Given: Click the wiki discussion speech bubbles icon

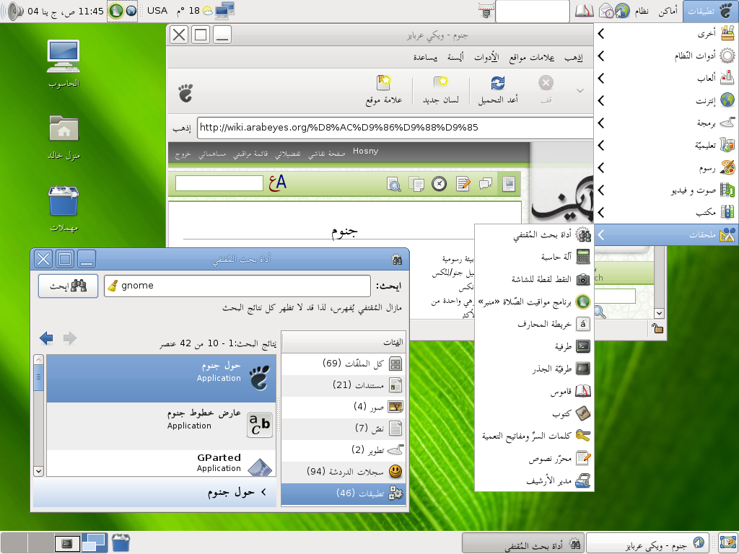Looking at the screenshot, I should [x=486, y=184].
